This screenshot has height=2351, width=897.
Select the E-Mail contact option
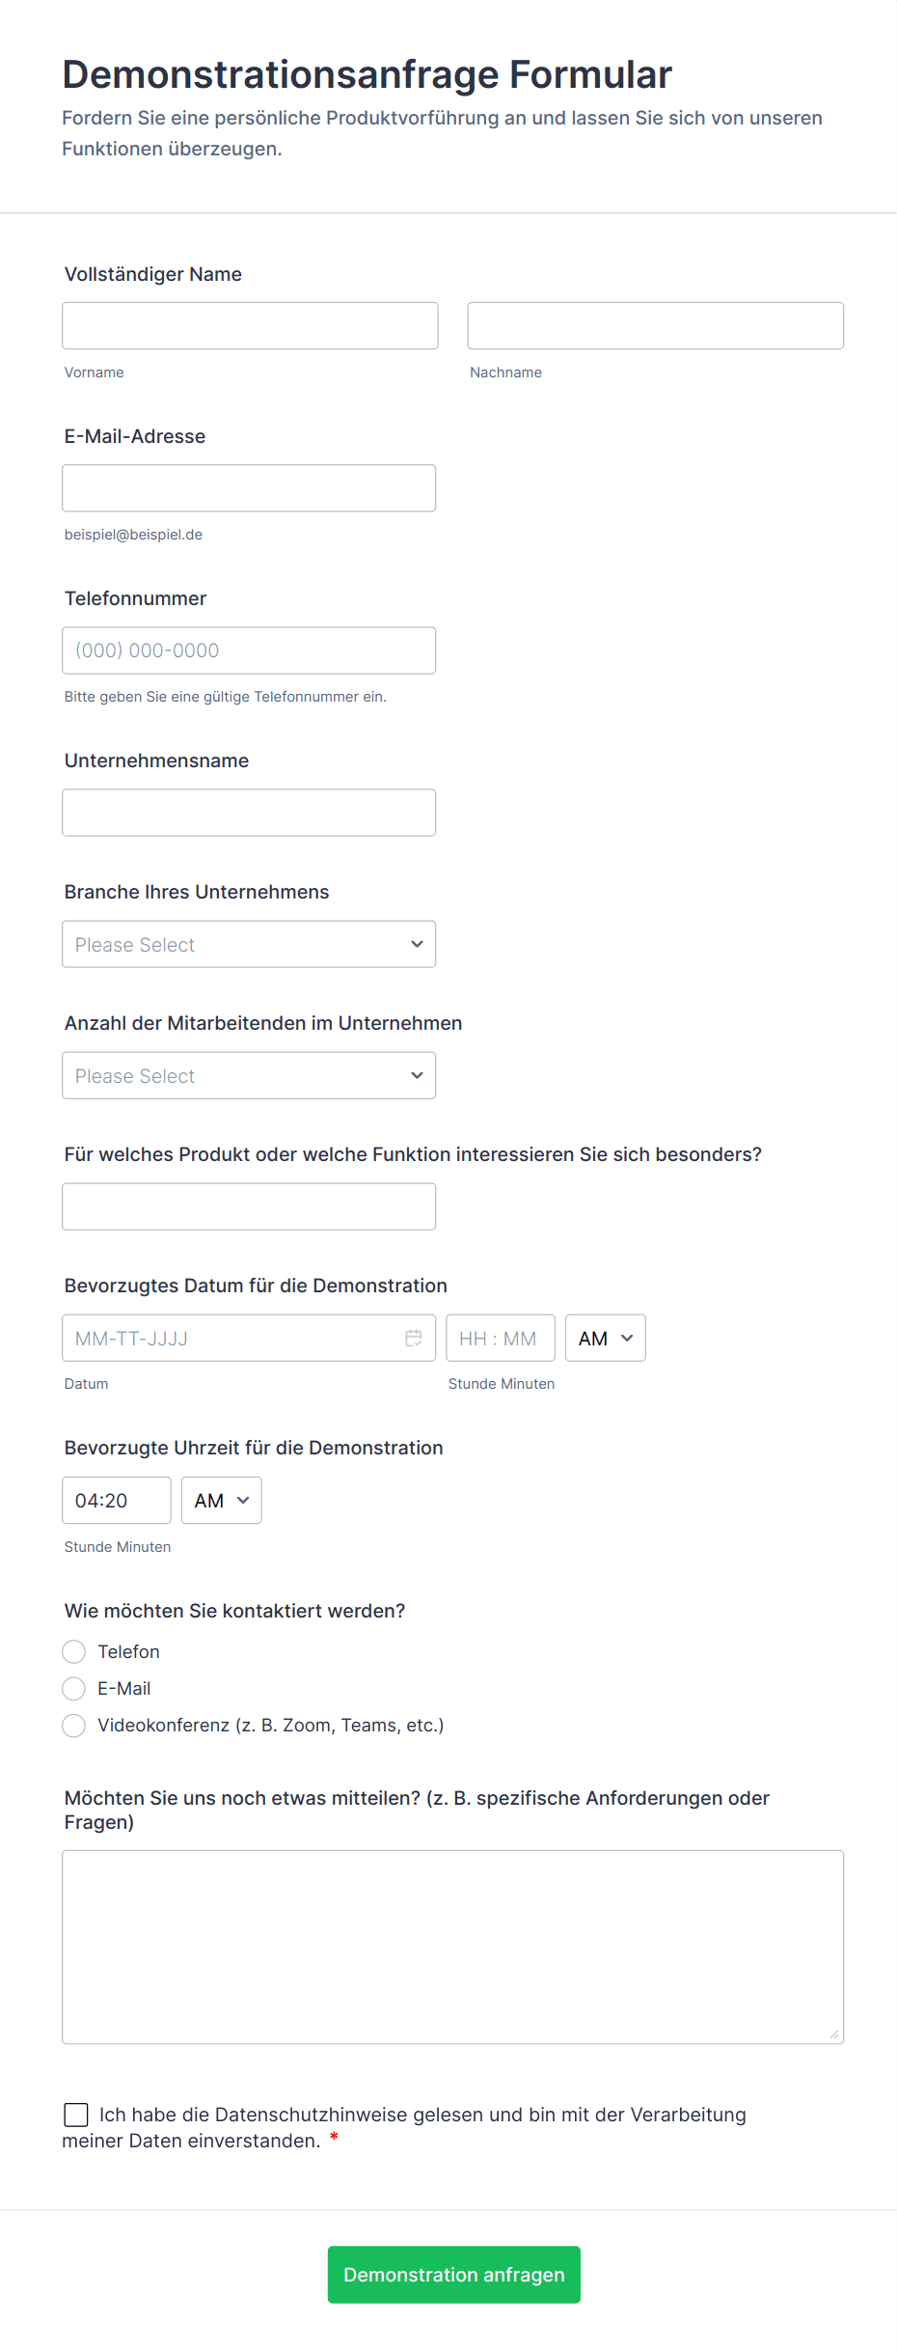click(74, 1689)
